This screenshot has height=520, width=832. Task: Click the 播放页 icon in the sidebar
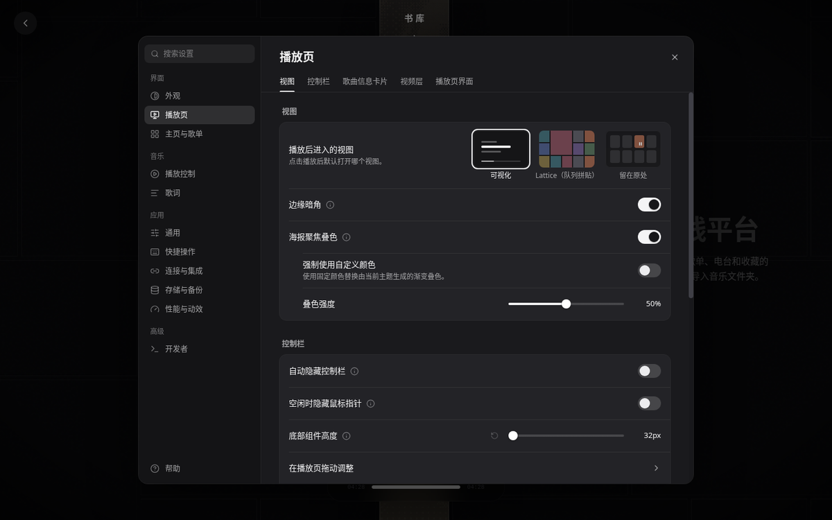point(155,115)
